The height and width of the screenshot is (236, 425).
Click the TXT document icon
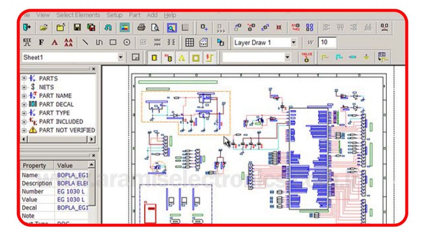tap(203, 42)
